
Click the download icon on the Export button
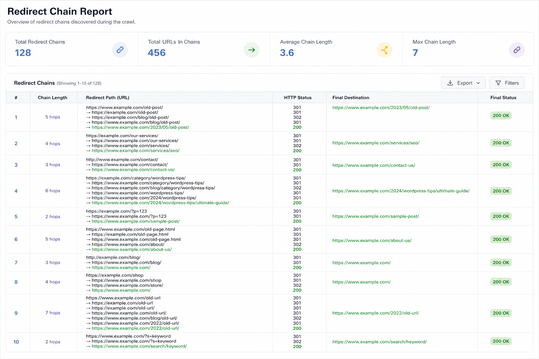click(x=450, y=83)
